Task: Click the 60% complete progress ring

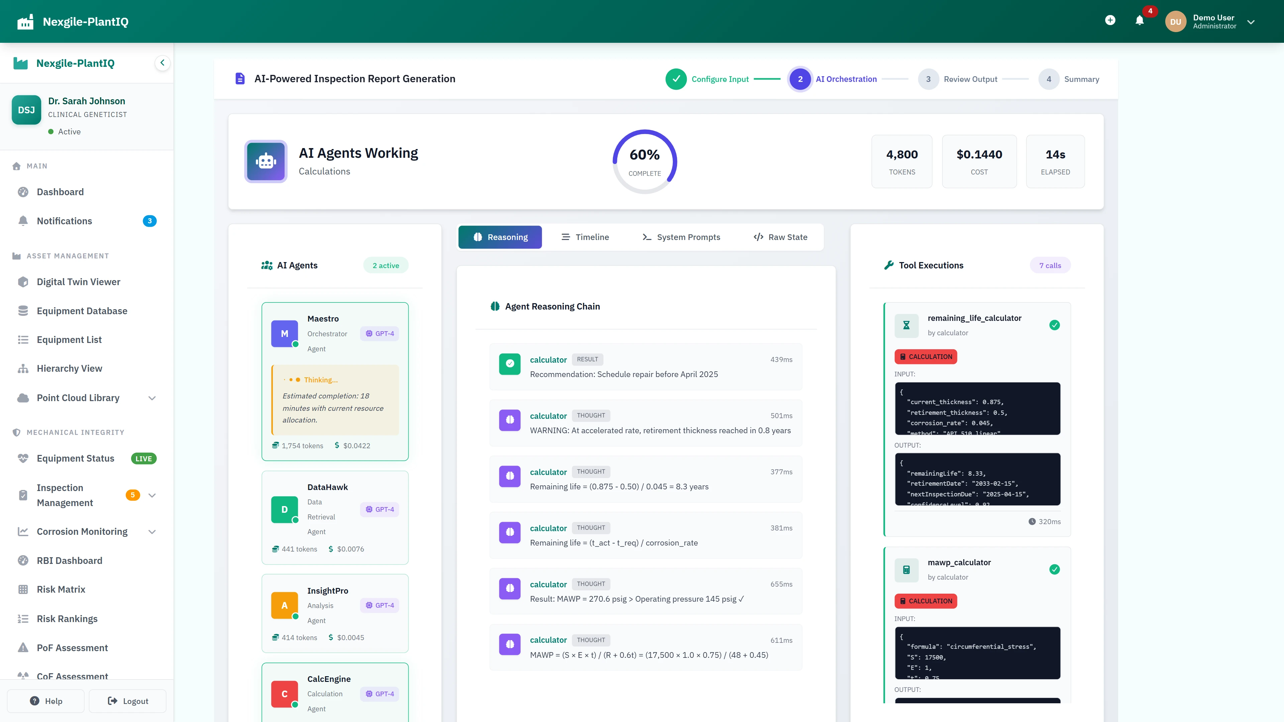Action: pyautogui.click(x=644, y=161)
